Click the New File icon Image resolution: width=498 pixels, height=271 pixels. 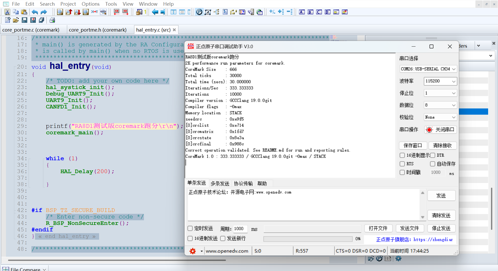click(x=8, y=20)
